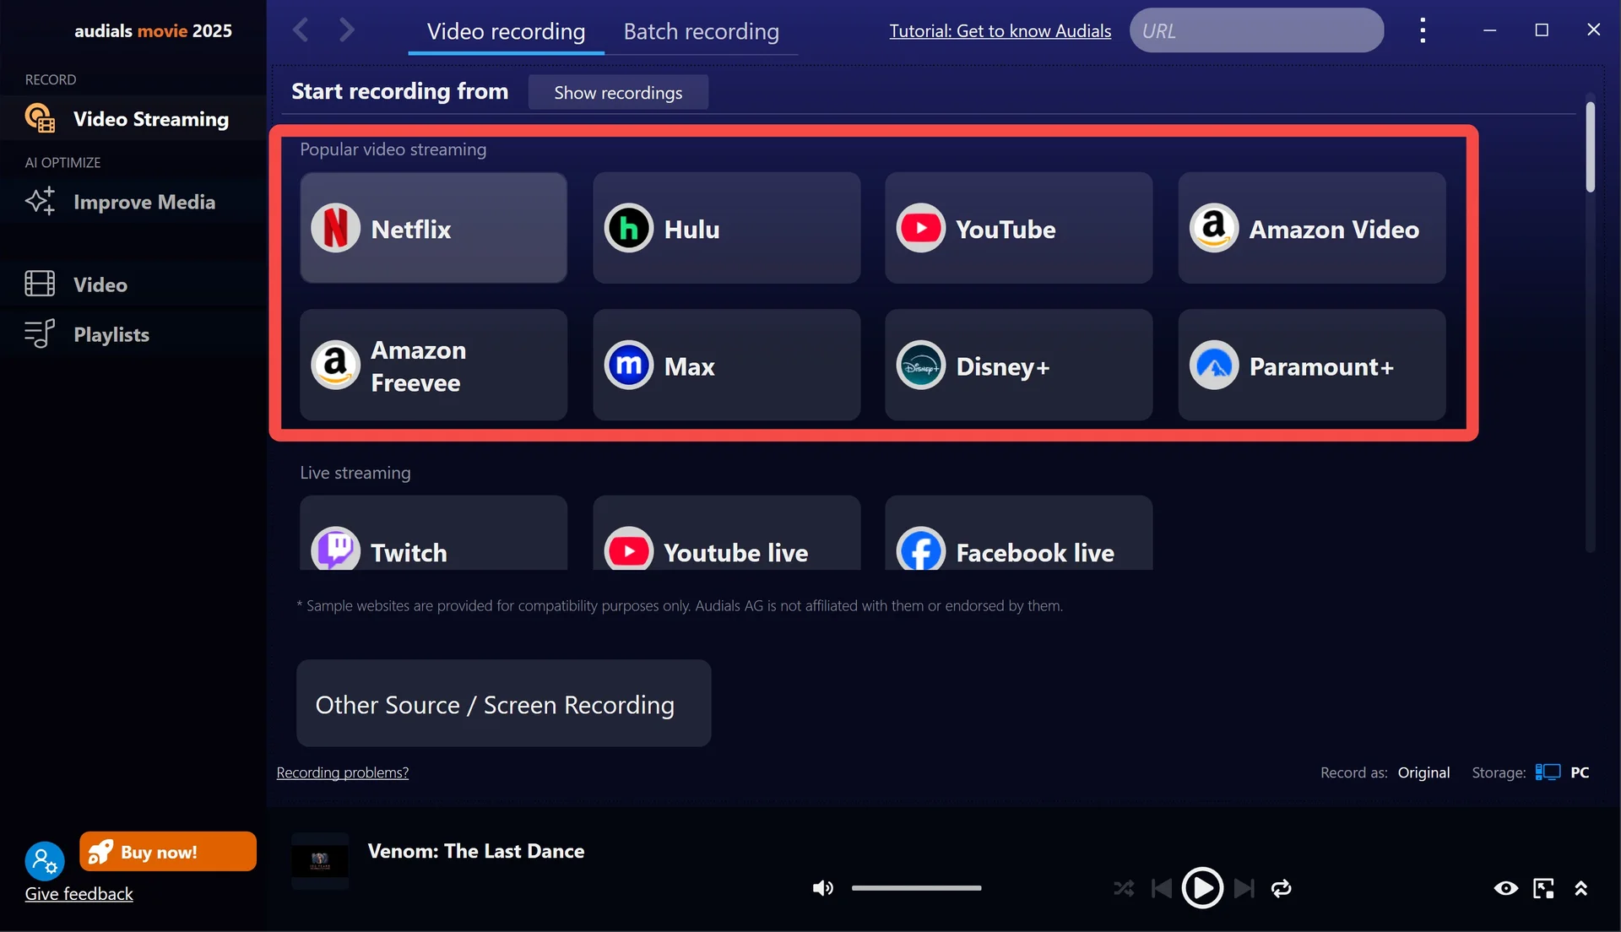1621x932 pixels.
Task: Click the Hulu logo icon
Action: tap(628, 228)
